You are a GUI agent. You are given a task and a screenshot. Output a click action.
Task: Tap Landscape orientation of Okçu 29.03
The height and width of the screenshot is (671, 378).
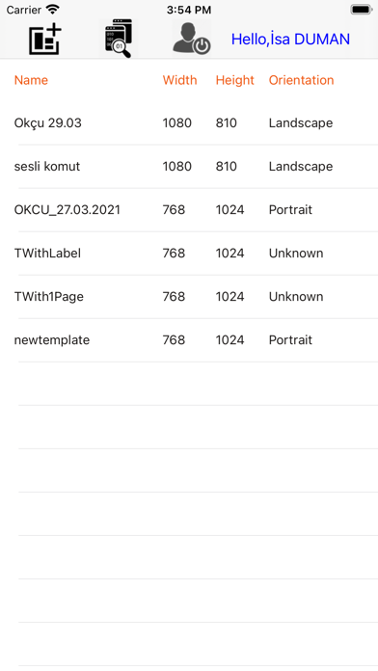(x=301, y=123)
